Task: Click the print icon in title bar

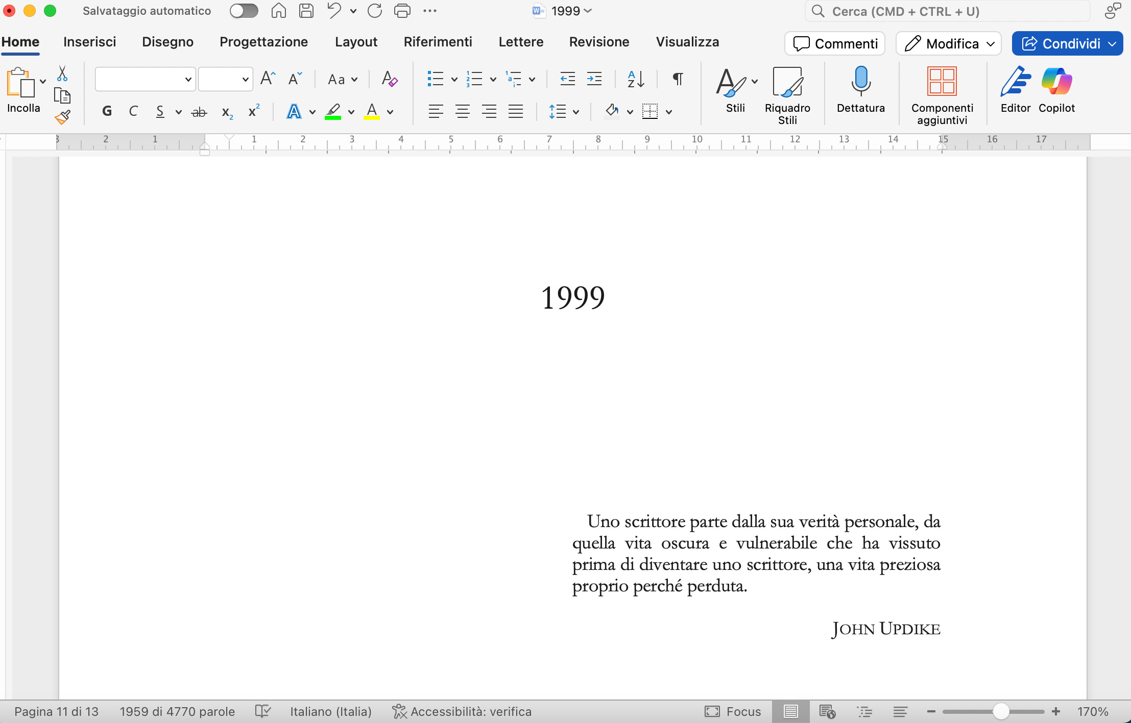Action: 402,11
